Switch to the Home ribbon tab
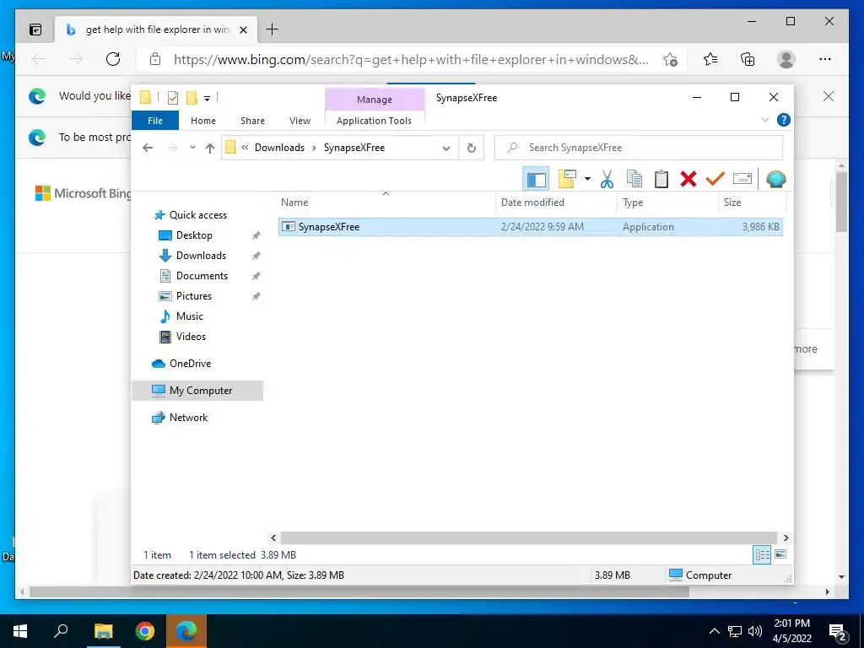This screenshot has width=864, height=648. [x=203, y=121]
